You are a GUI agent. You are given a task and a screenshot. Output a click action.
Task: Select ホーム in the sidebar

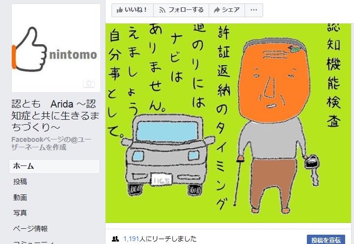[x=54, y=166]
